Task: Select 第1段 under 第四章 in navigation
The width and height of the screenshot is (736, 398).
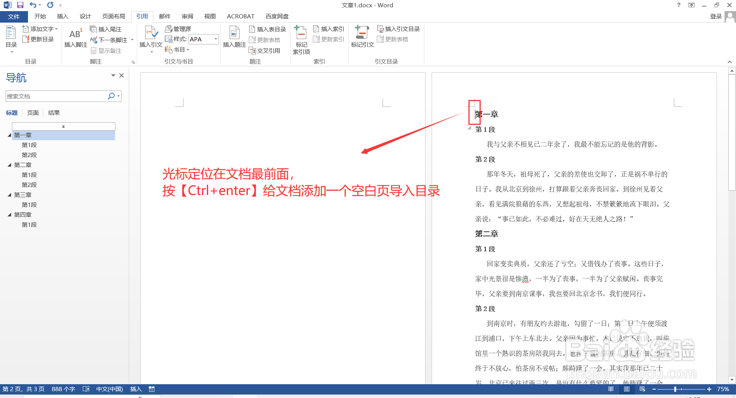Action: click(x=29, y=224)
